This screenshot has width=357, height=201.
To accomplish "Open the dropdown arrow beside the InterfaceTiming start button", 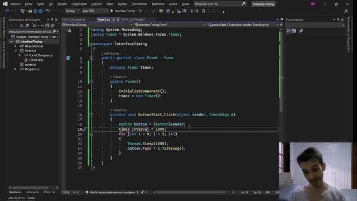I will [x=137, y=11].
